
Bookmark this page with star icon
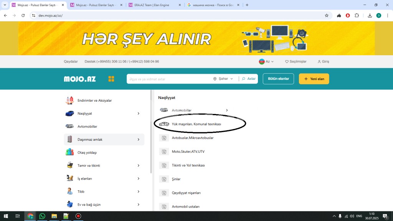(x=327, y=15)
